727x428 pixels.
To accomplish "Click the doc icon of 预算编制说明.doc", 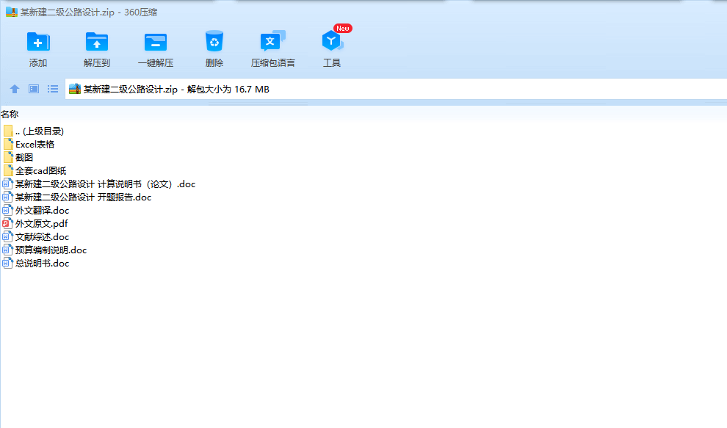I will click(x=7, y=250).
